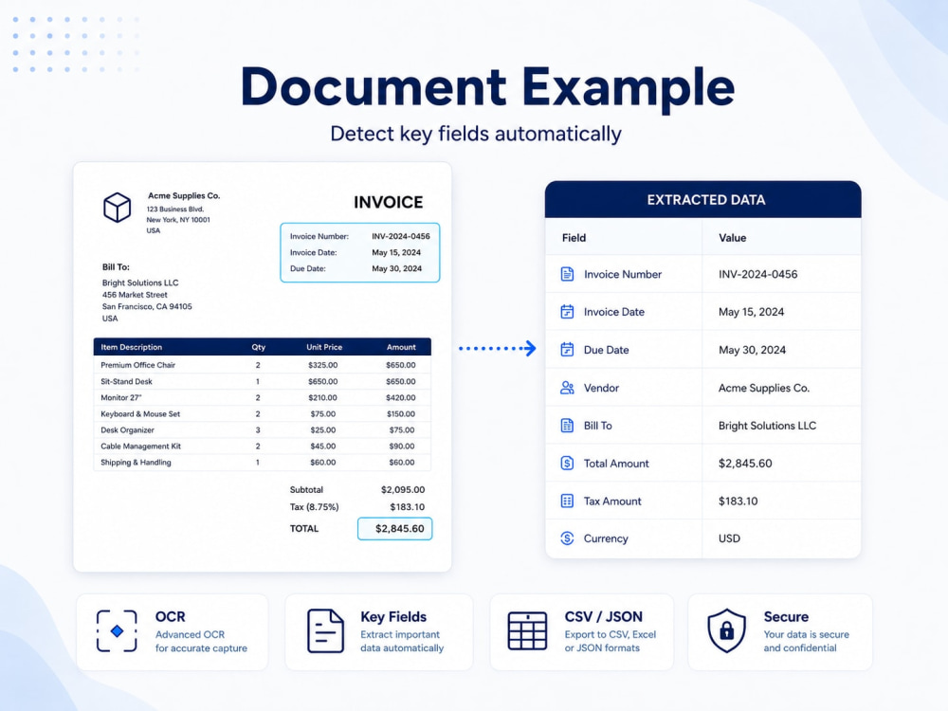948x711 pixels.
Task: Click the 123 Business Blvd. address line
Action: [x=174, y=210]
